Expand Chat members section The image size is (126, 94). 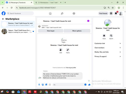click(108, 48)
